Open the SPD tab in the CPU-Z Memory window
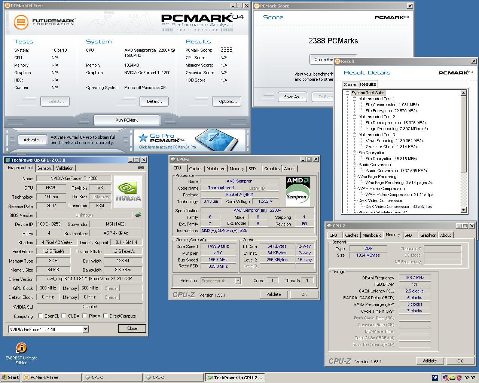The image size is (479, 383). 408,235
